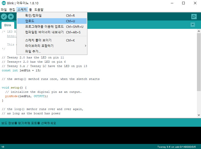The image size is (201, 149).
Task: Click the 'the loop() methor runs' comment
Action: (42, 109)
